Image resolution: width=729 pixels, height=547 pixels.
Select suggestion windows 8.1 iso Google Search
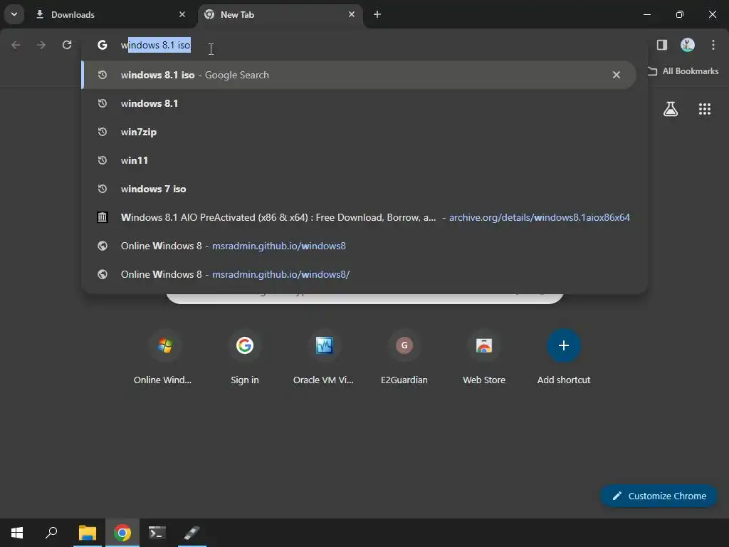[359, 75]
